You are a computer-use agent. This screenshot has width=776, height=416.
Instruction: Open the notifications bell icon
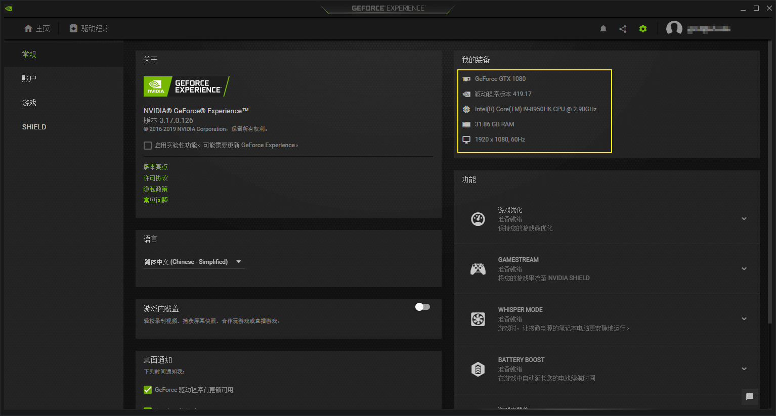click(x=603, y=29)
